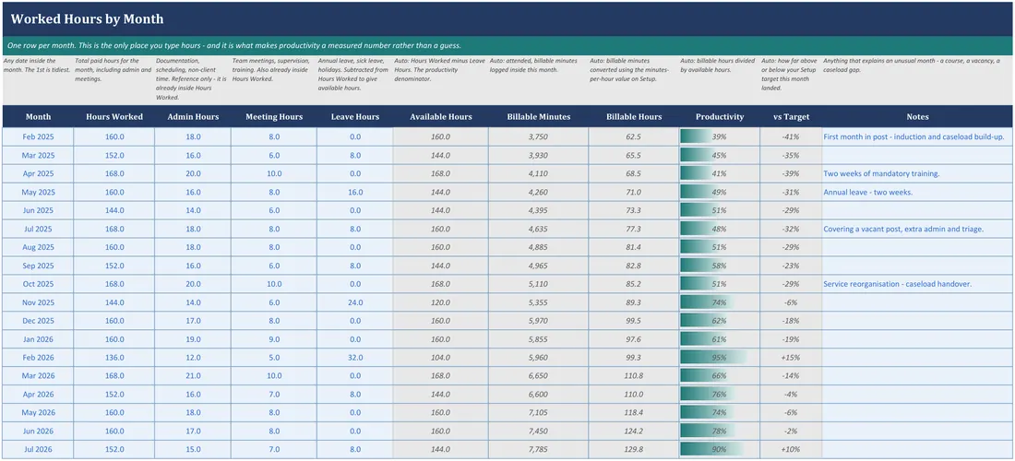
Task: Click the +15% vs Target cell
Action: [791, 358]
